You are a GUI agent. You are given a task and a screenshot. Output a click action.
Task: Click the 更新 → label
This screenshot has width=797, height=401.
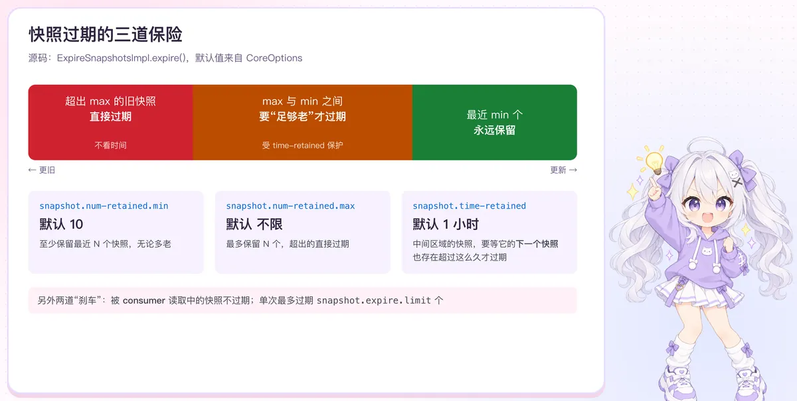pyautogui.click(x=563, y=170)
